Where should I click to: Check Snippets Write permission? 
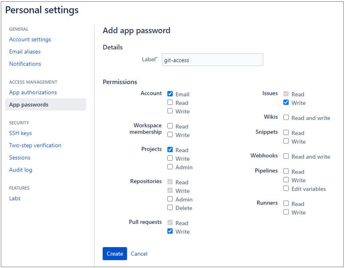pos(286,141)
